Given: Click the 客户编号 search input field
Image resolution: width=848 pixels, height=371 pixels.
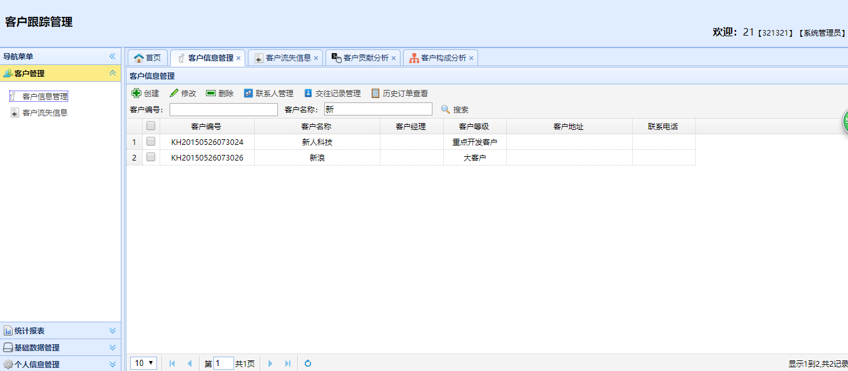Looking at the screenshot, I should point(223,109).
